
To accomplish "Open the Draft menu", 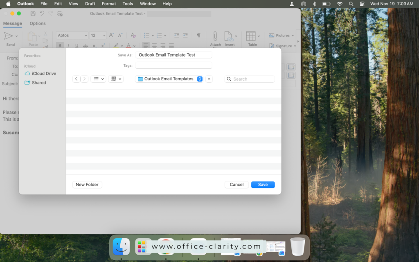I will (x=90, y=4).
